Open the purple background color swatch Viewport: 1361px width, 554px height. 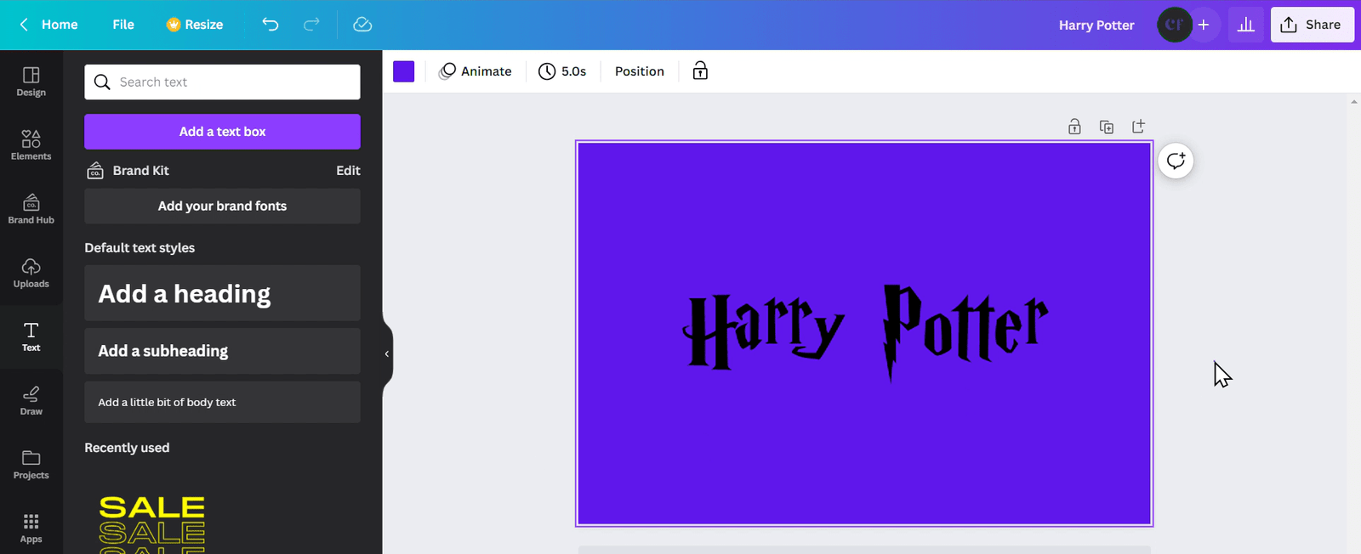tap(404, 71)
